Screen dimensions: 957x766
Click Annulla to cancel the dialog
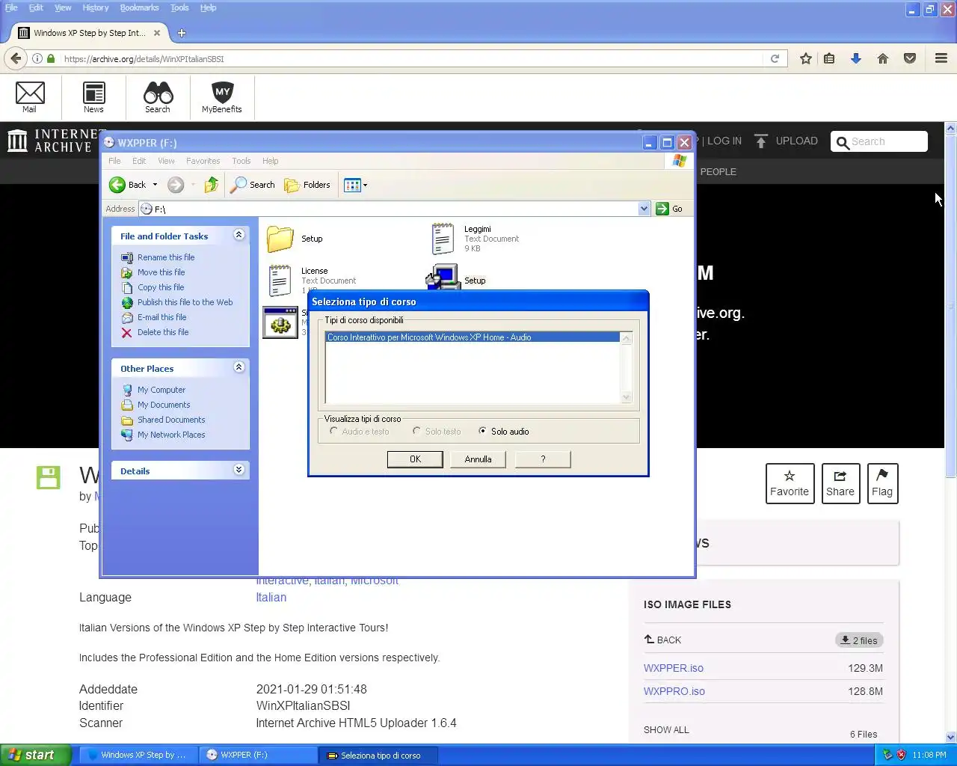[x=478, y=459]
